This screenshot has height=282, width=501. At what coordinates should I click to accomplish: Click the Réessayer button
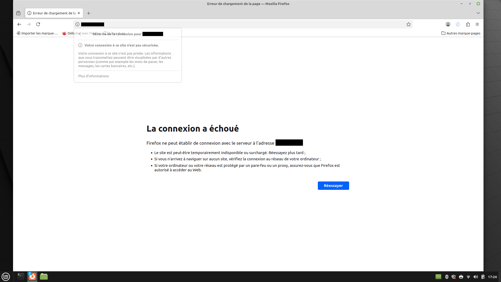pyautogui.click(x=333, y=186)
